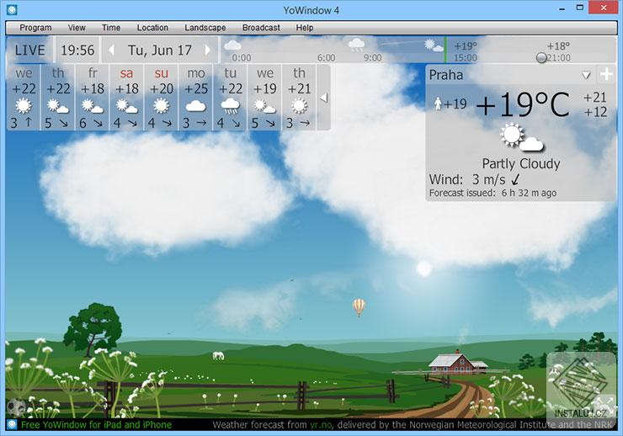Click the YoWindow icon in bottom bar
The height and width of the screenshot is (436, 623).
pos(12,424)
